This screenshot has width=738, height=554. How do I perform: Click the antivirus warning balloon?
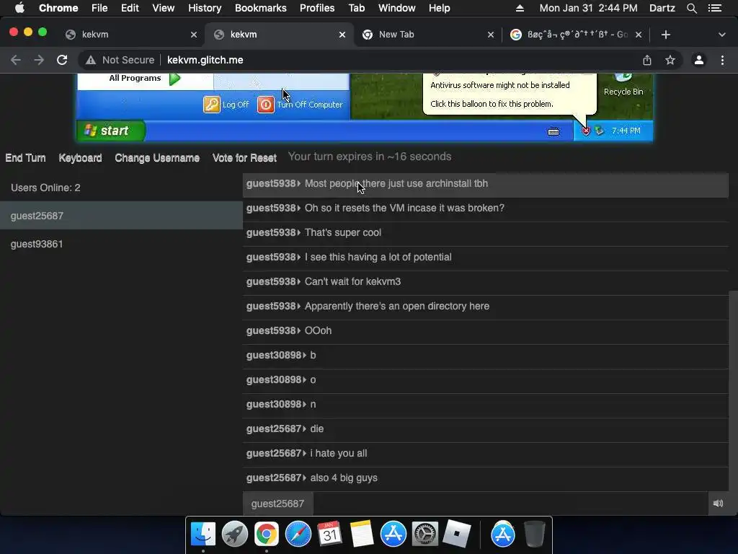click(510, 94)
